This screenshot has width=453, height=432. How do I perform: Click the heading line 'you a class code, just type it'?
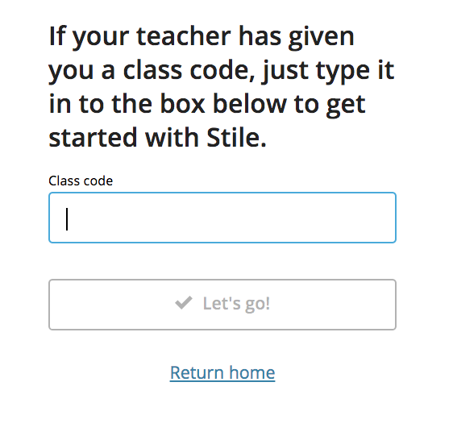coord(222,72)
